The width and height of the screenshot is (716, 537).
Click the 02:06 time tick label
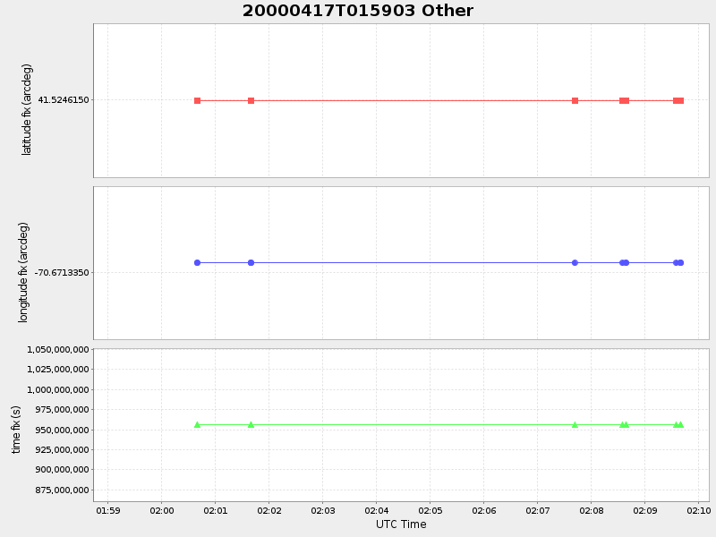483,510
